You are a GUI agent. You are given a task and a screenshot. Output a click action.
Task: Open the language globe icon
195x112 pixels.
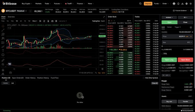click(x=186, y=4)
